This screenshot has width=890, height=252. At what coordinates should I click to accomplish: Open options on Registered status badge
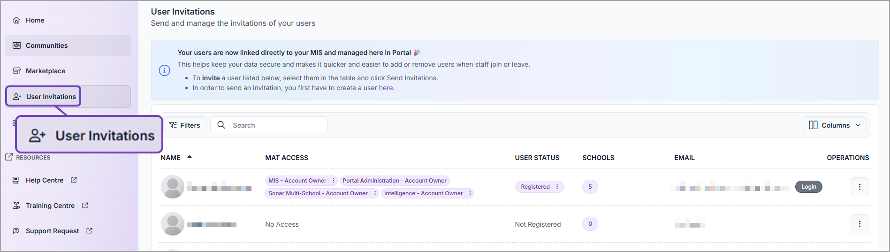pyautogui.click(x=557, y=187)
